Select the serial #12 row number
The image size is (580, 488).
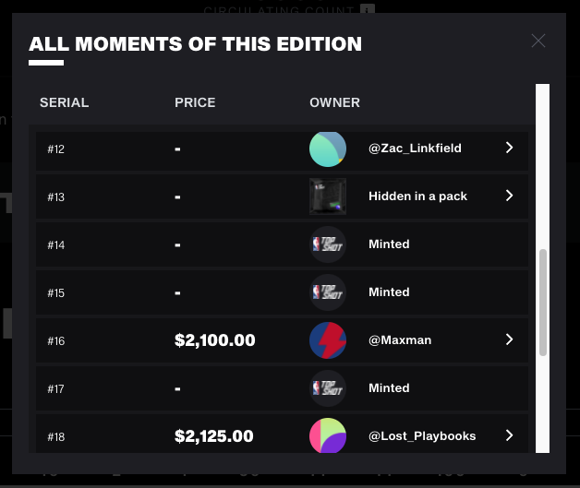pos(55,149)
